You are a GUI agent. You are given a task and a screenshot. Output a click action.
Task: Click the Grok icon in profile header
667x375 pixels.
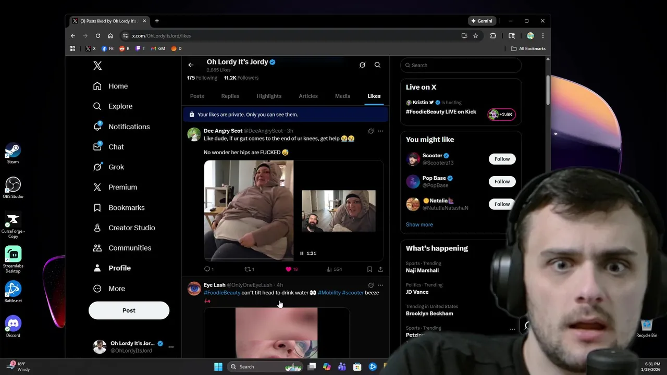pos(362,65)
